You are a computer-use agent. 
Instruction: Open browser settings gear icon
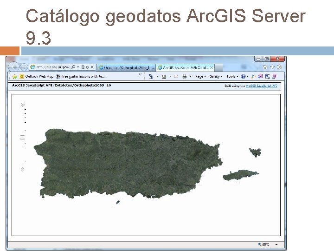(x=280, y=67)
